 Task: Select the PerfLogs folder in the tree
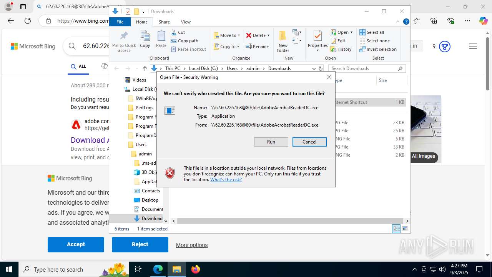pyautogui.click(x=145, y=108)
